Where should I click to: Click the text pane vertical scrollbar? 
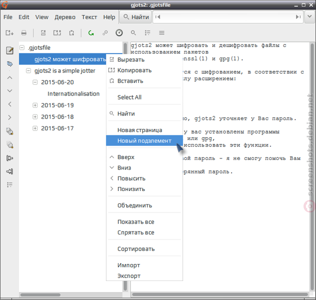(x=312, y=167)
